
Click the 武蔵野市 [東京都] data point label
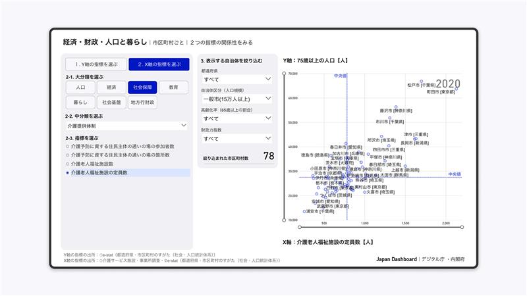(x=333, y=207)
